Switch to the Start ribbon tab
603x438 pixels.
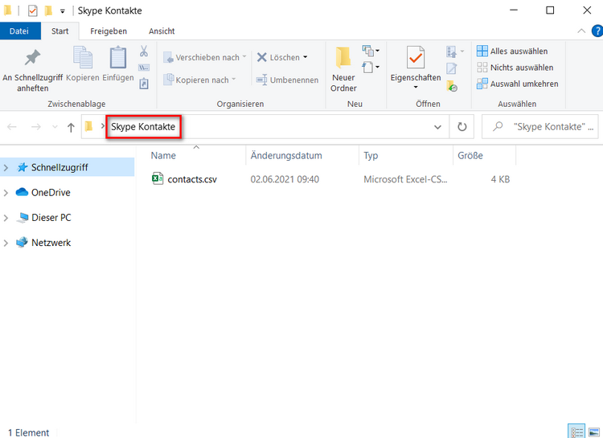coord(60,31)
